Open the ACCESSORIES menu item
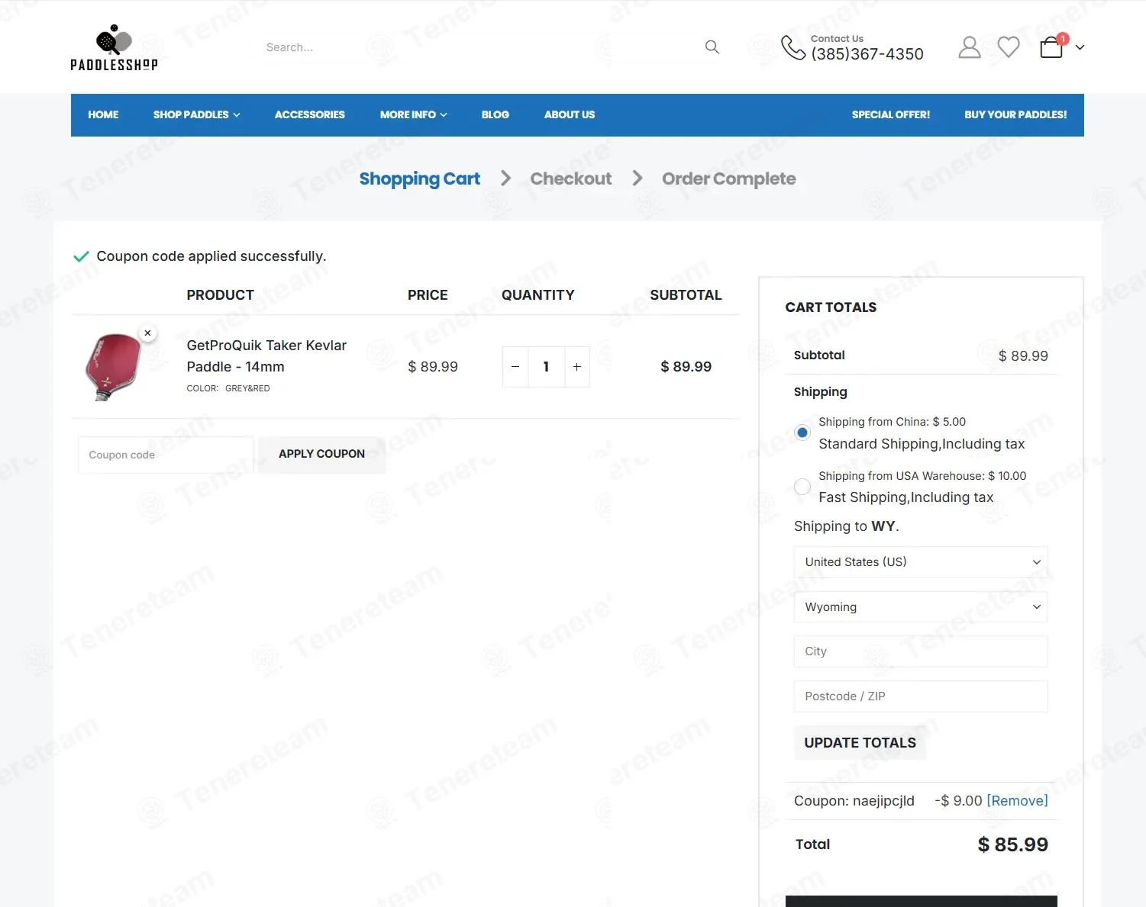This screenshot has height=907, width=1146. (x=310, y=115)
